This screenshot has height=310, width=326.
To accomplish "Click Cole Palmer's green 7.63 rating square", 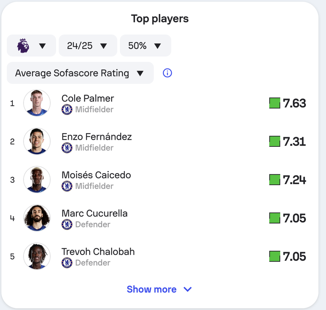I will 275,103.
